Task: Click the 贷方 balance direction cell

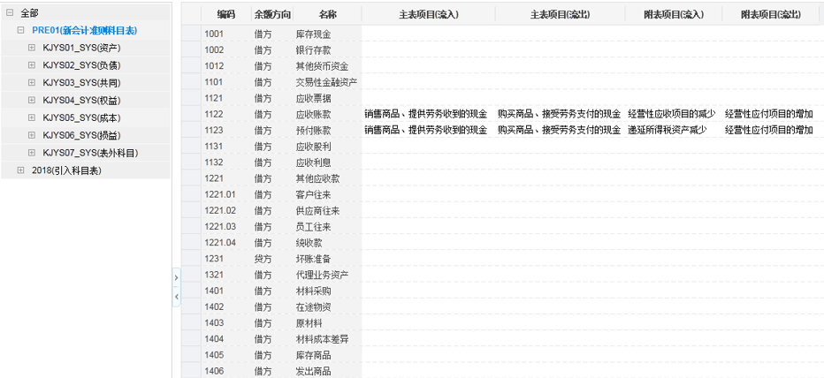Action: tap(271, 259)
